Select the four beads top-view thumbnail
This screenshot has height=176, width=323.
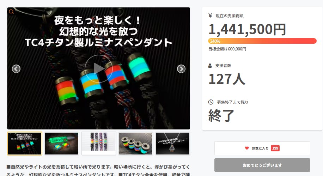[135, 144]
